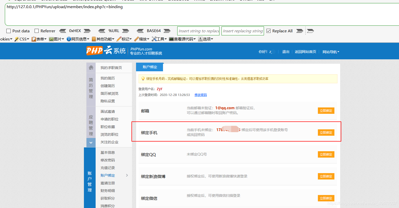
Task: Open the 缩放 dropdown
Action: pyautogui.click(x=142, y=39)
